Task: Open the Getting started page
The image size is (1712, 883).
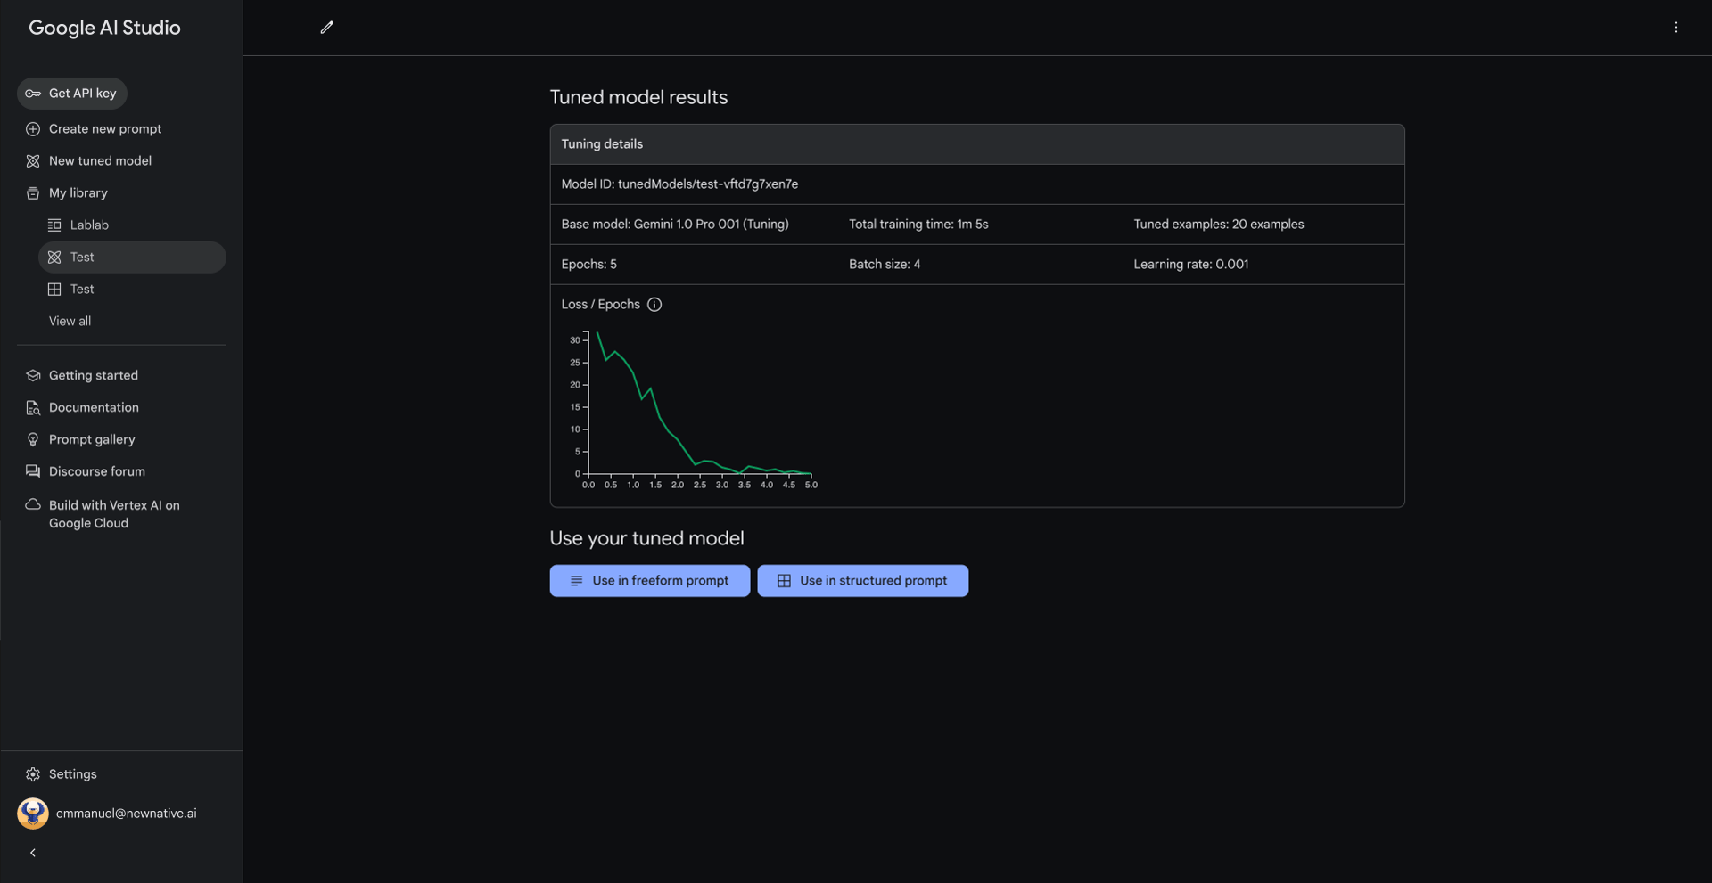Action: click(x=93, y=376)
